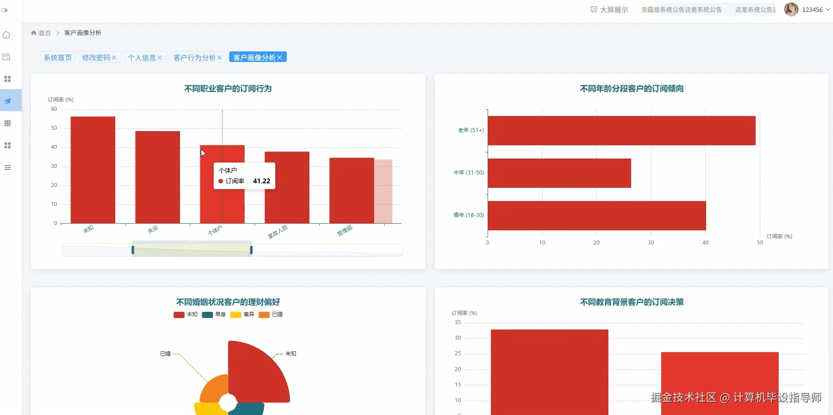Image resolution: width=833 pixels, height=415 pixels.
Task: Click the 客户画像分析 breadcrumb text
Action: pyautogui.click(x=83, y=33)
